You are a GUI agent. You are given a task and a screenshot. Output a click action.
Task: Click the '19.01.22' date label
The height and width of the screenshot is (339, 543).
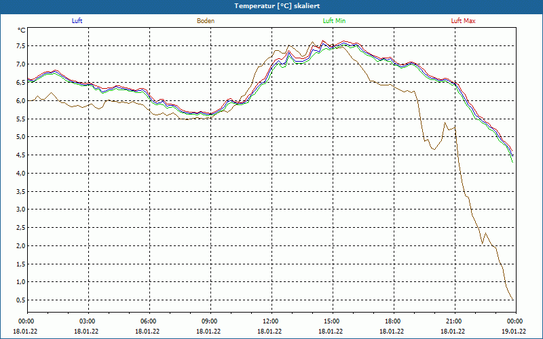pos(514,331)
